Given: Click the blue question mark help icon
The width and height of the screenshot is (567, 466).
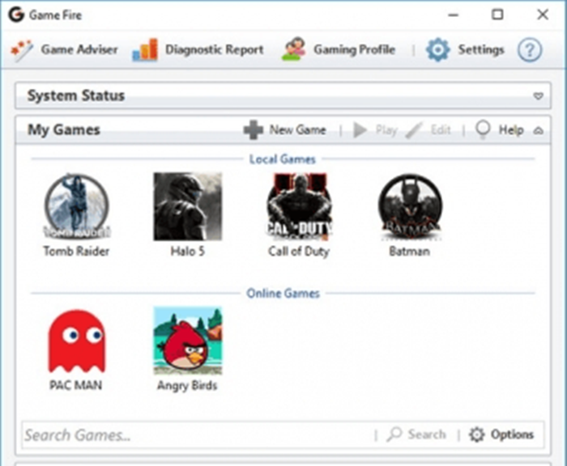Looking at the screenshot, I should point(530,50).
